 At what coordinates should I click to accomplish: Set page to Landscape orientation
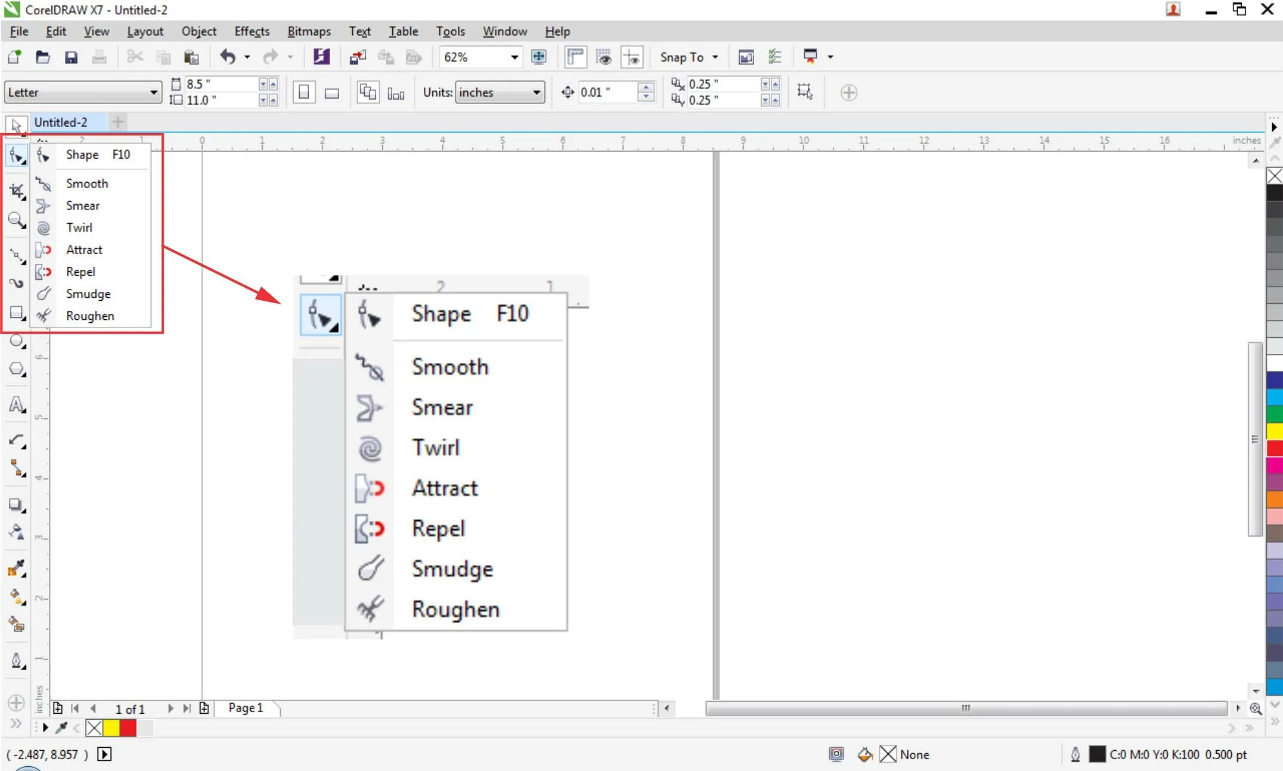pyautogui.click(x=332, y=92)
